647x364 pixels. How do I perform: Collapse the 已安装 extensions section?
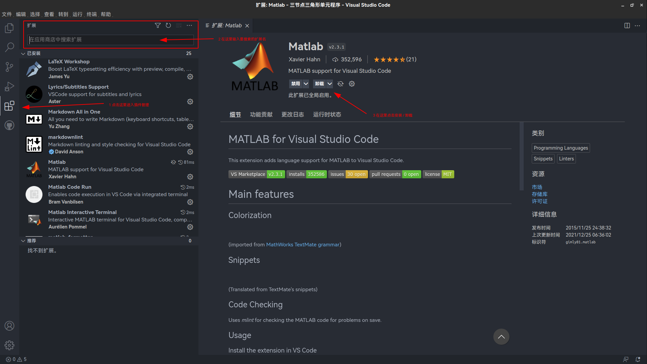click(x=23, y=53)
